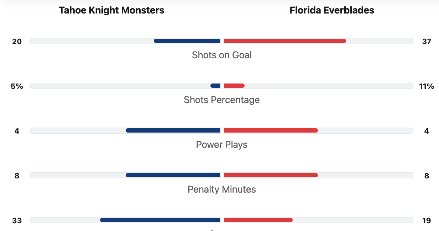Click the Tahoe Knight Monsters team name
439x231 pixels.
pos(111,10)
